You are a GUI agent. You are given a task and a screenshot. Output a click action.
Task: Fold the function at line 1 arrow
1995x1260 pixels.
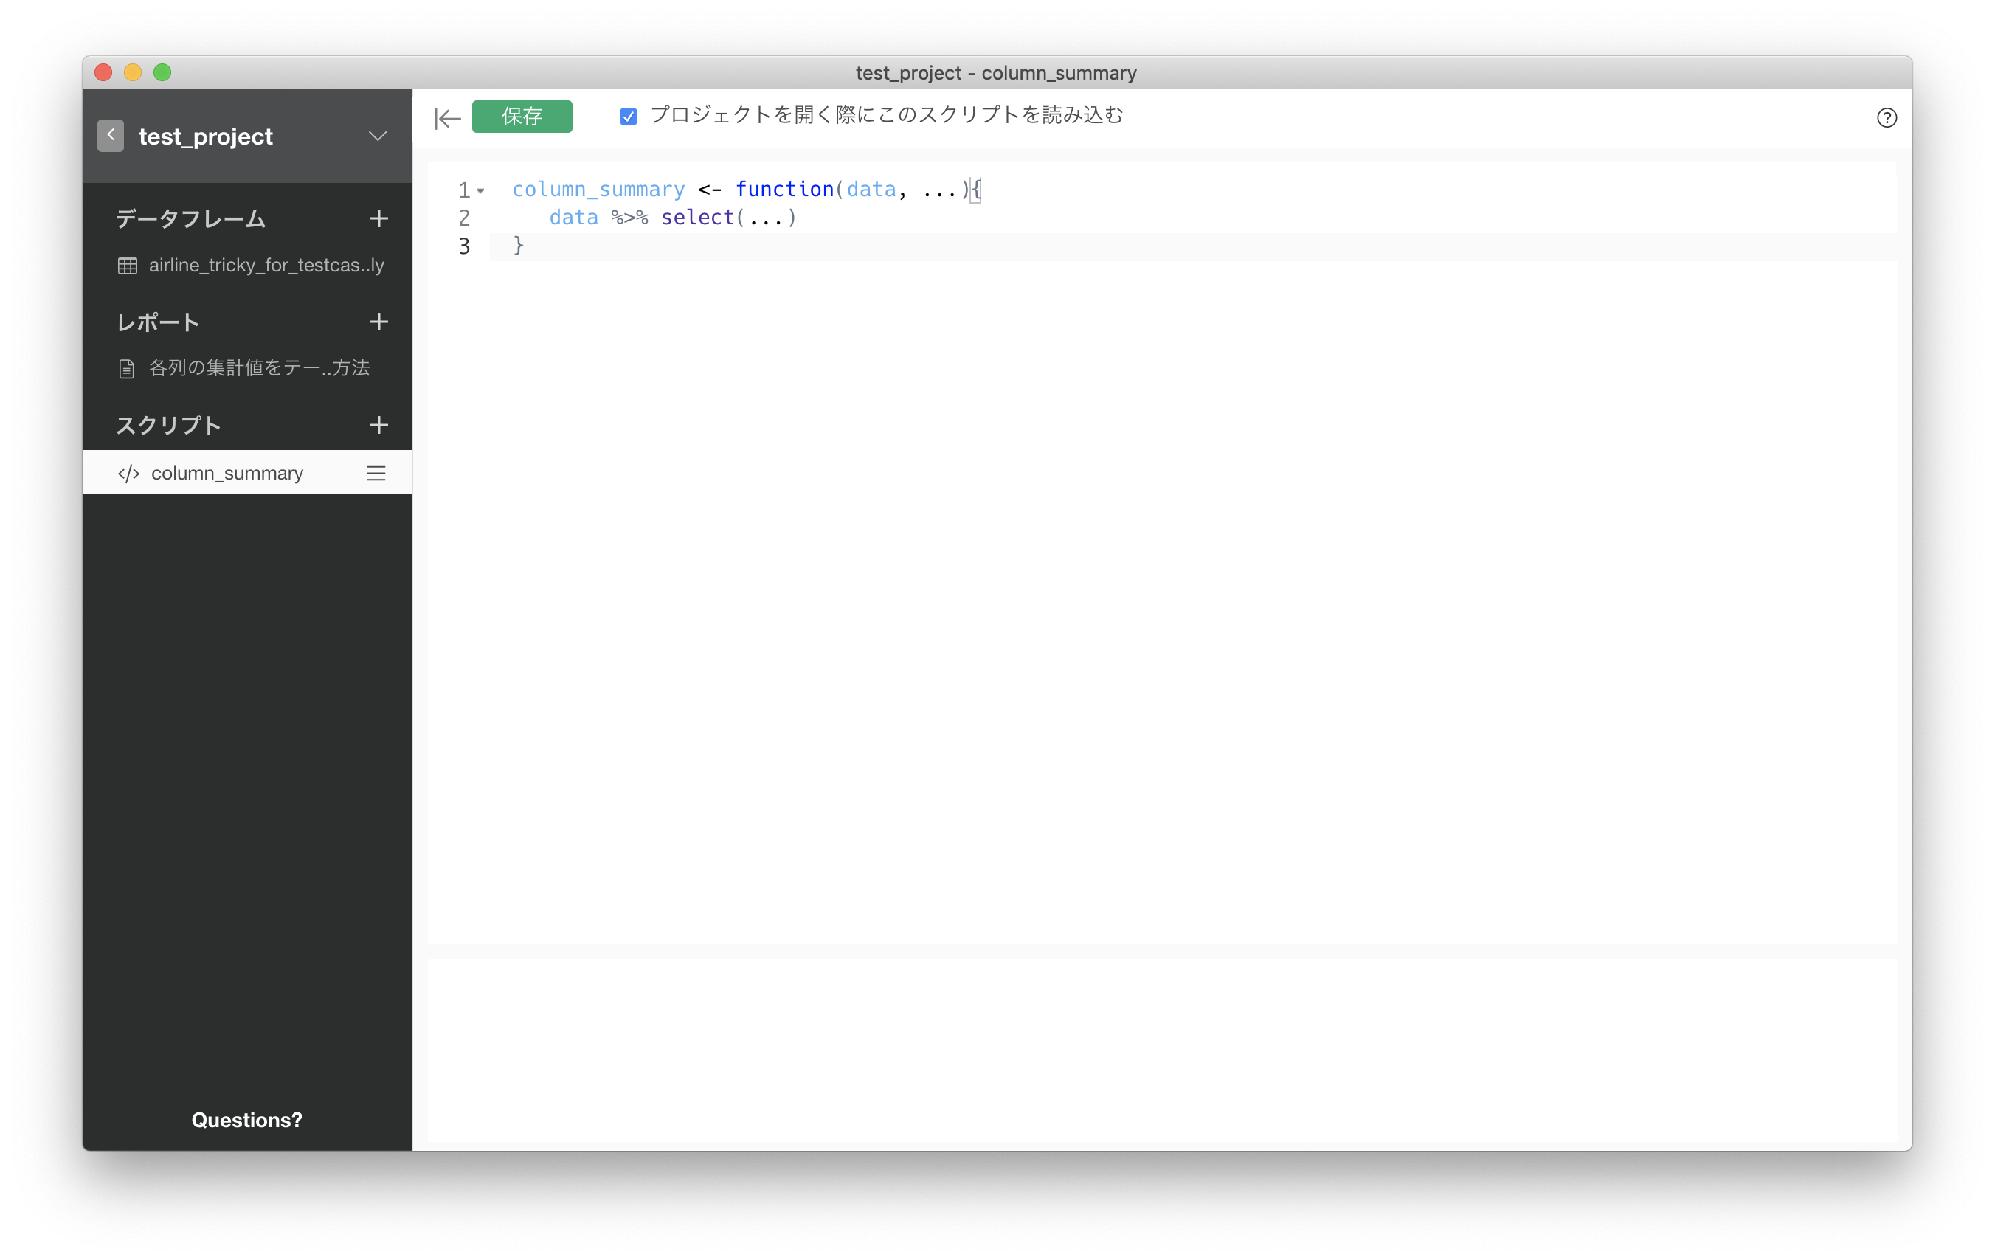tap(480, 191)
